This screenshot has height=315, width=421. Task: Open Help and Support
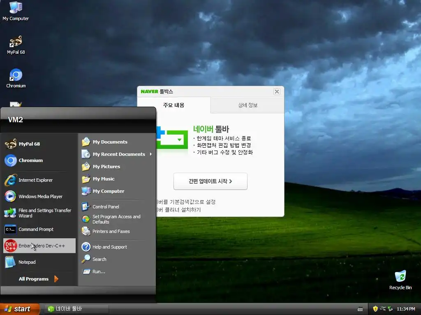[x=117, y=247]
